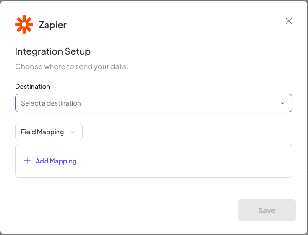The width and height of the screenshot is (308, 235).
Task: Click the Destination field label
Action: click(x=32, y=87)
